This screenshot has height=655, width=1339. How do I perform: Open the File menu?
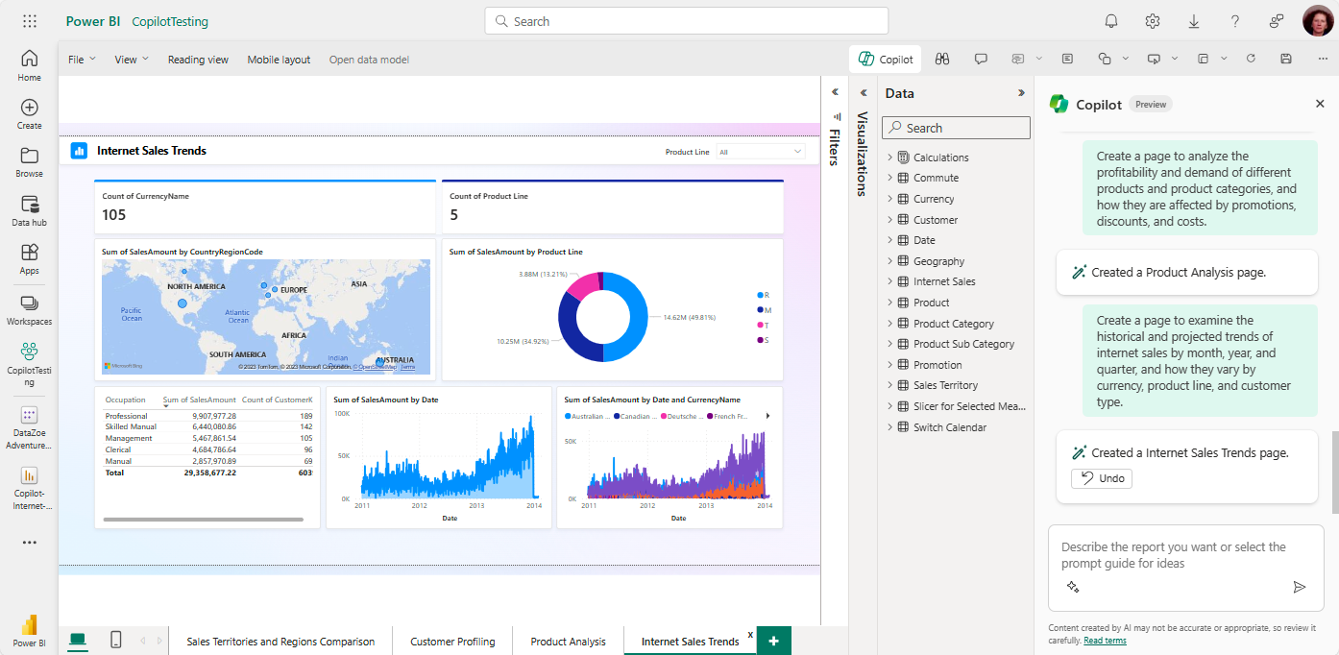tap(82, 60)
